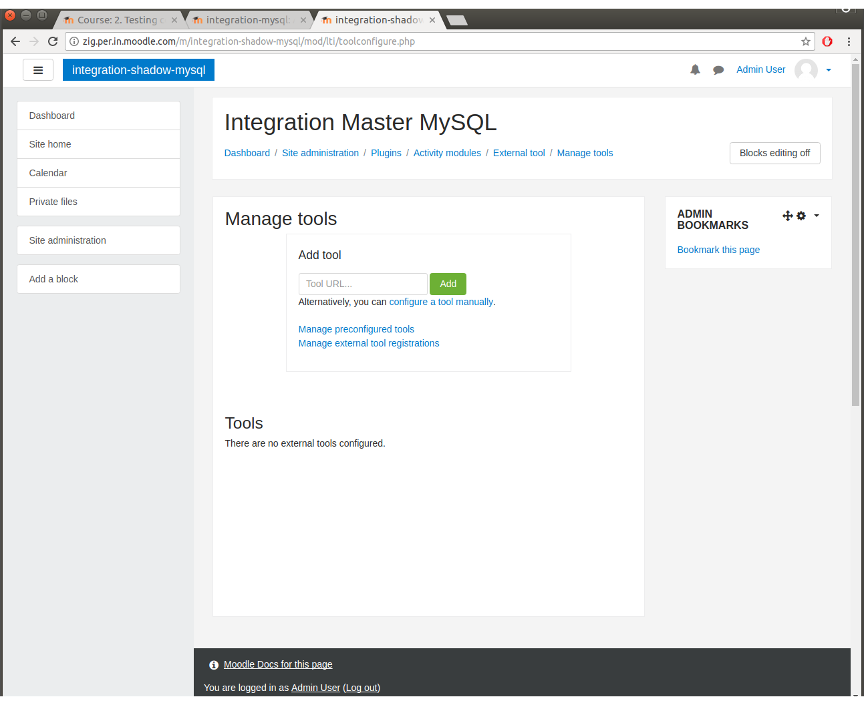The height and width of the screenshot is (705, 864).
Task: Close the 'Course: 2. Testing' tab
Action: [x=174, y=20]
